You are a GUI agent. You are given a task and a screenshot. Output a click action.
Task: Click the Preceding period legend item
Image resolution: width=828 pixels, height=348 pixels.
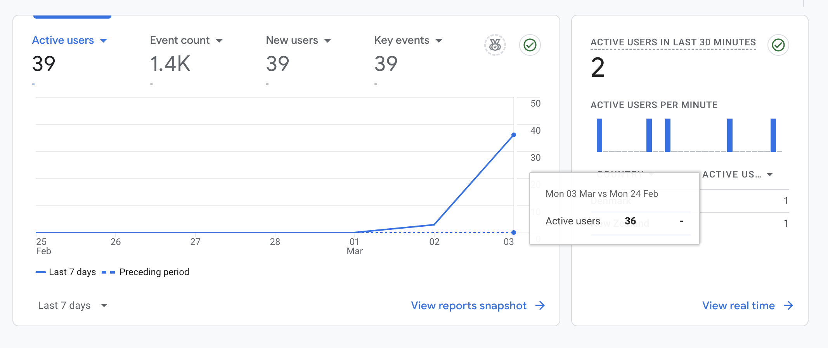tap(146, 272)
